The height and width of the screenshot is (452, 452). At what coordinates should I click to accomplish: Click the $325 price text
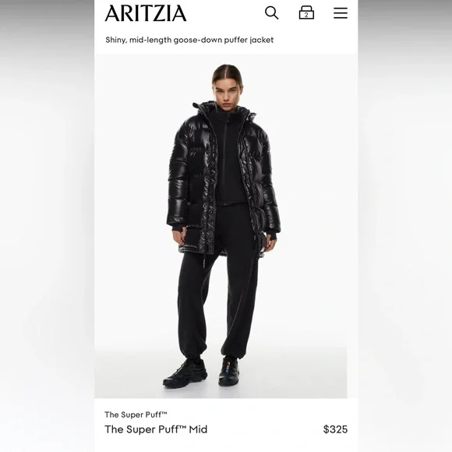pyautogui.click(x=335, y=429)
